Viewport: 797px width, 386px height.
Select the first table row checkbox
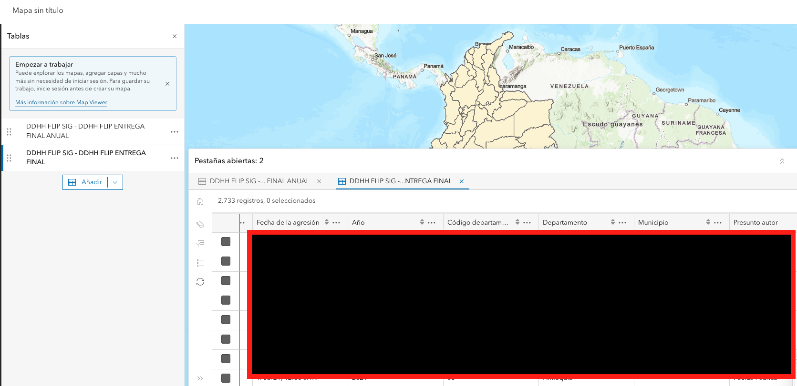[x=226, y=242]
